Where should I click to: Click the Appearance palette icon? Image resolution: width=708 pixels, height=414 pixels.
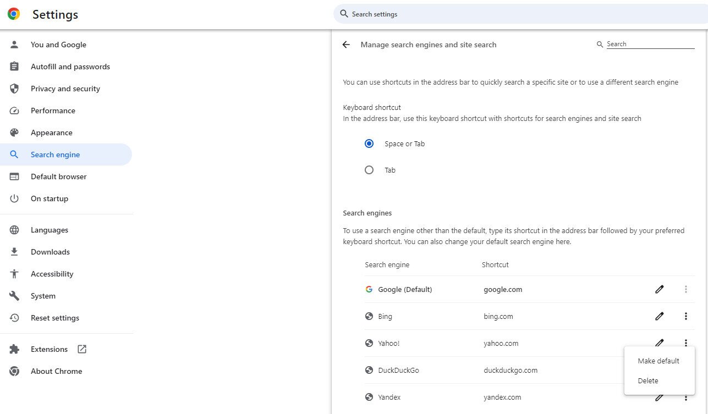point(14,133)
